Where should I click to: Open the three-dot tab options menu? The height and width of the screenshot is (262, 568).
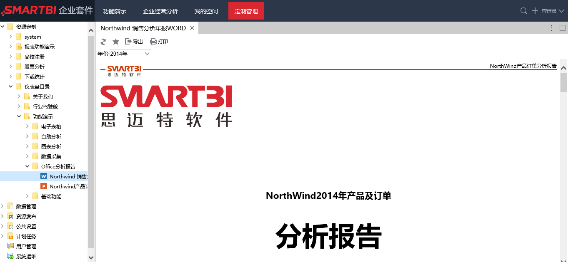coord(552,28)
